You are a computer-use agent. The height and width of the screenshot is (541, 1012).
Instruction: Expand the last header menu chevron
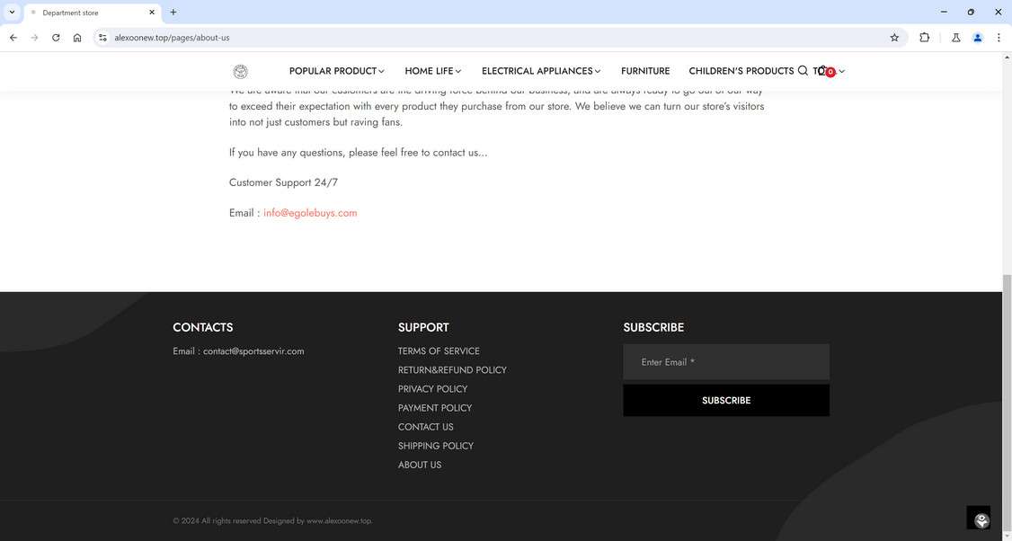[841, 71]
